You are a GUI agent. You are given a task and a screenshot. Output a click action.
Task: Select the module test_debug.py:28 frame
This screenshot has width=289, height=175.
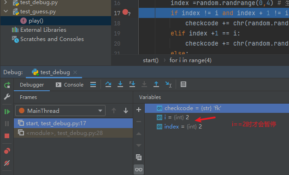(73, 133)
